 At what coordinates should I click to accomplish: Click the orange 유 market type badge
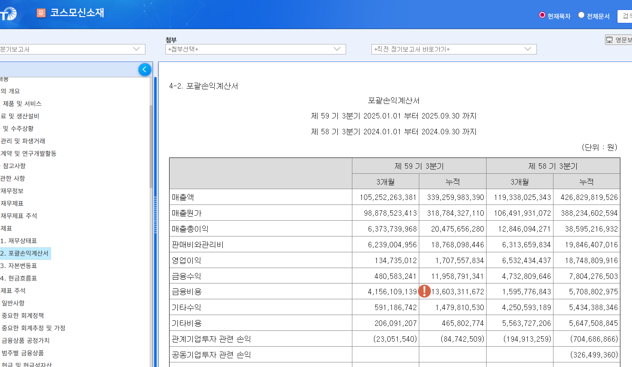point(41,13)
